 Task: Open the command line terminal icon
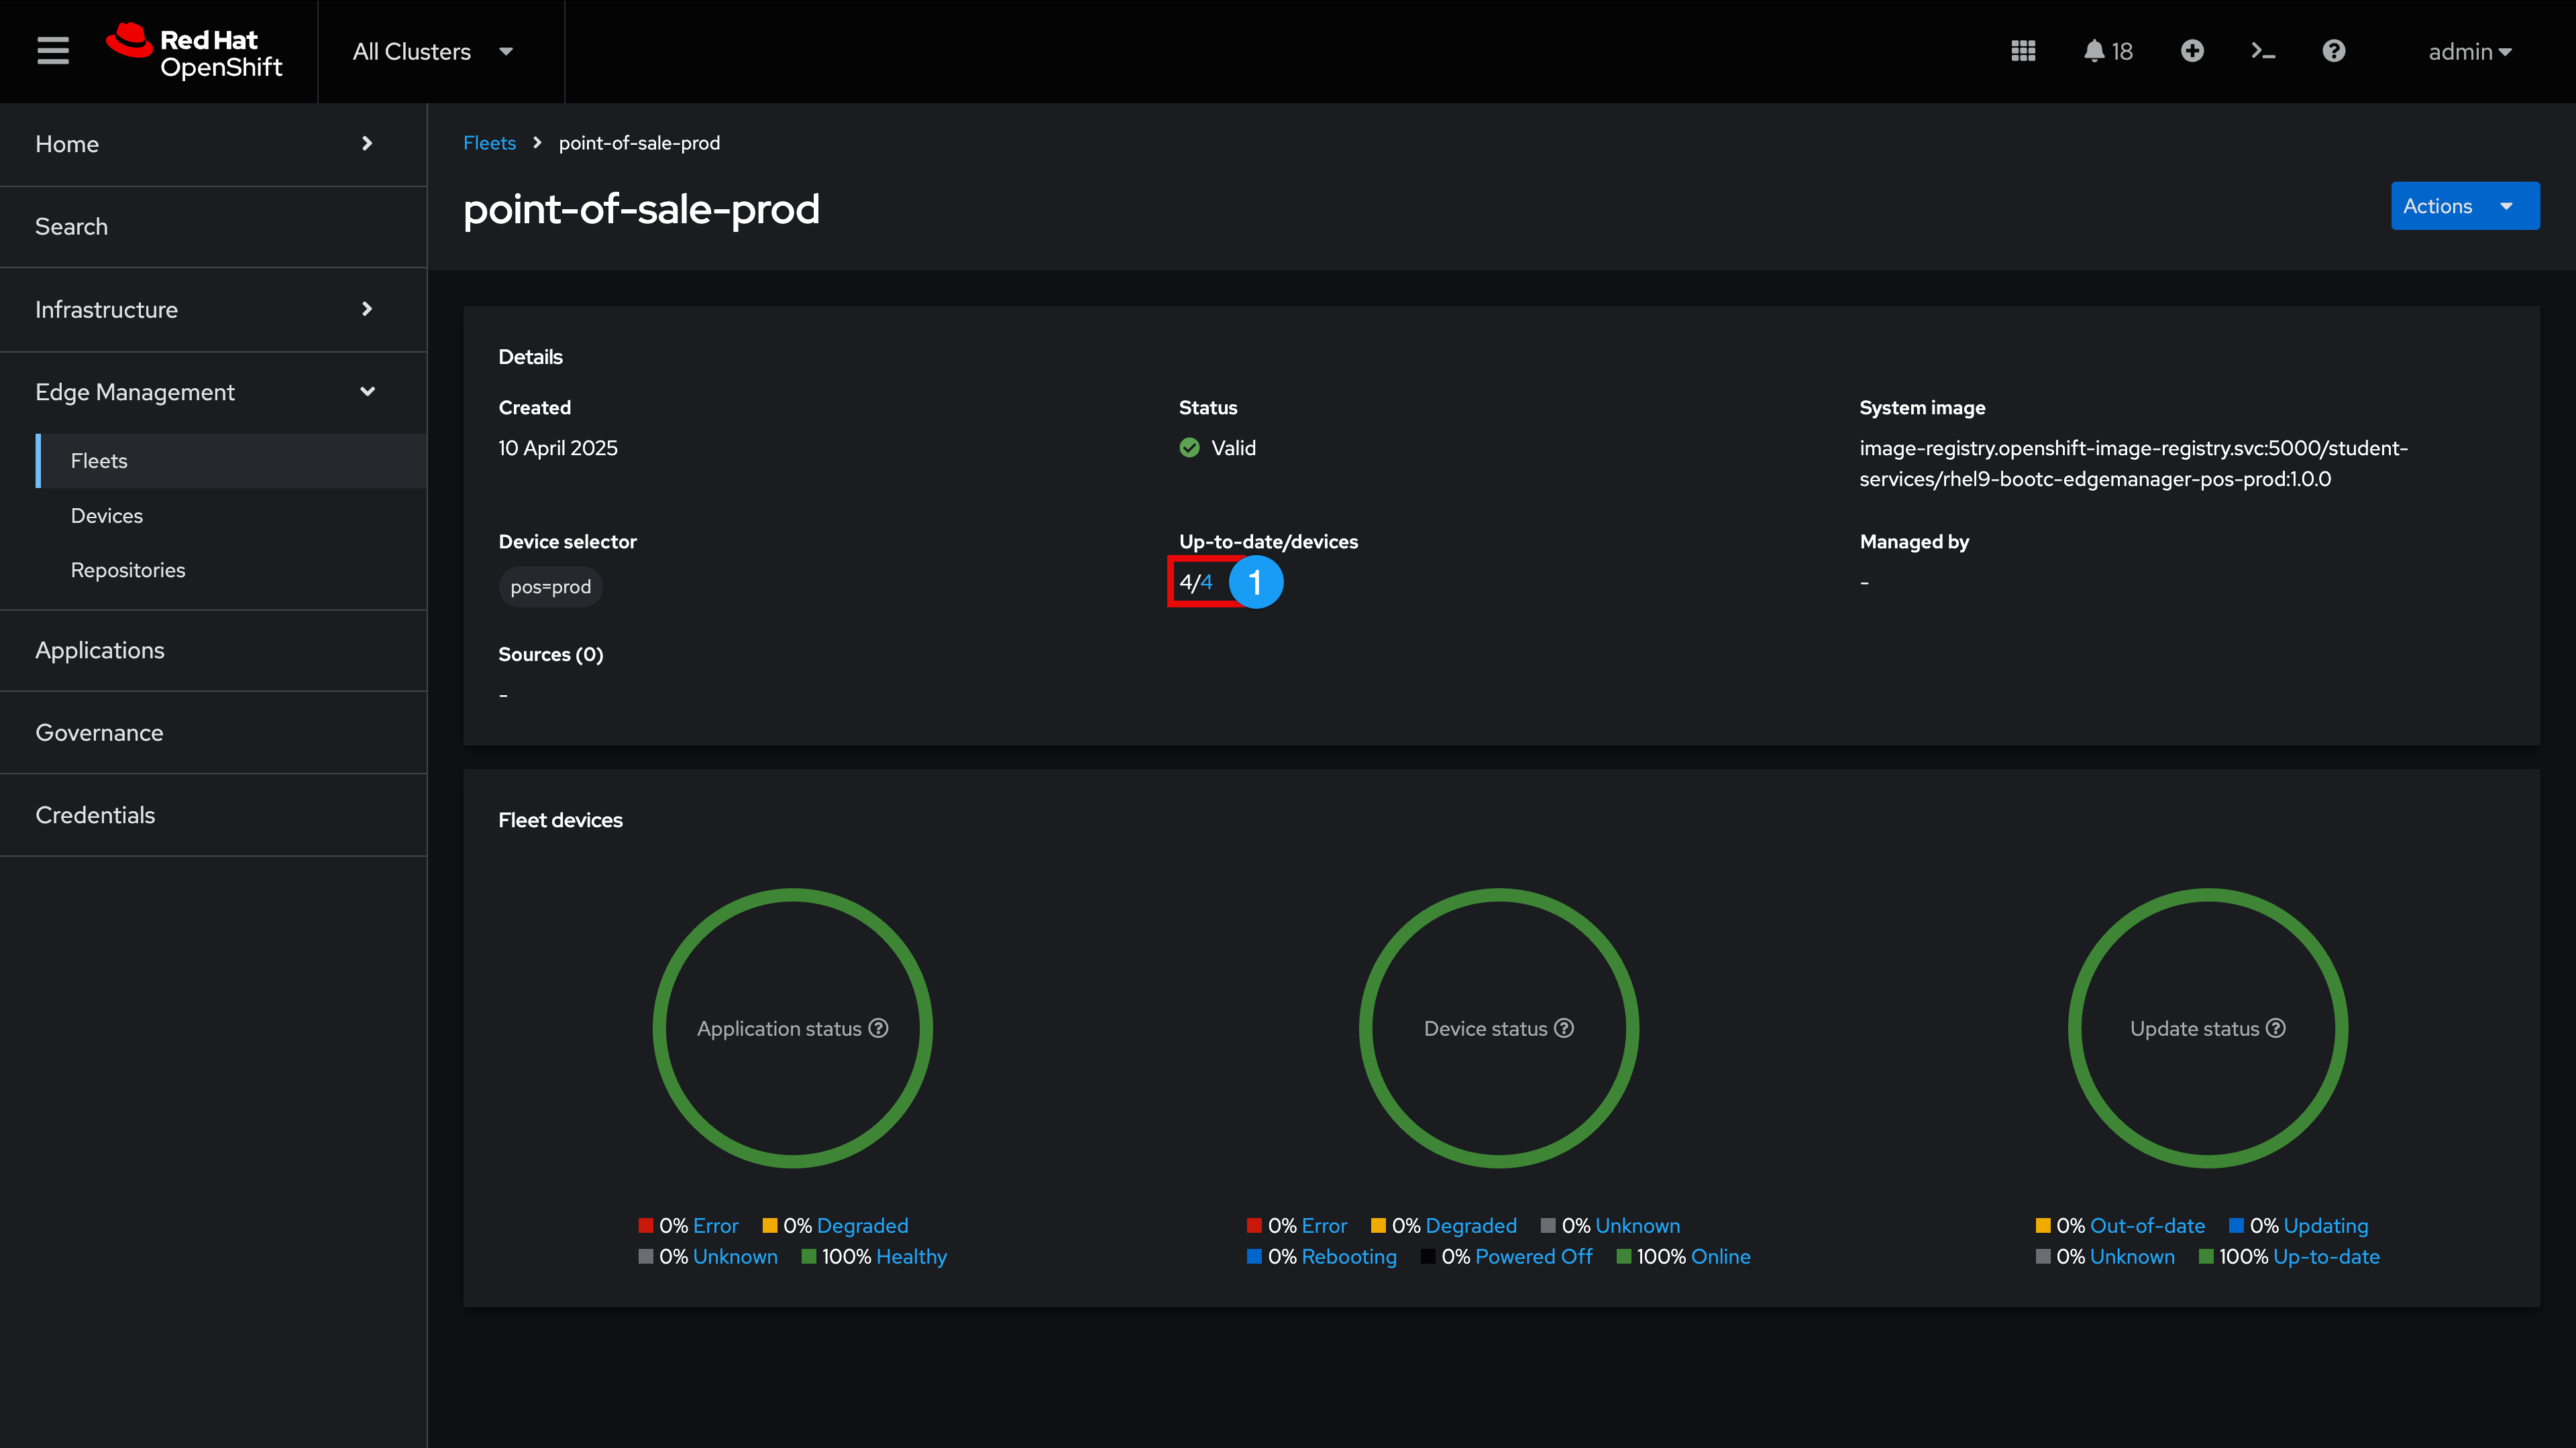click(2263, 51)
